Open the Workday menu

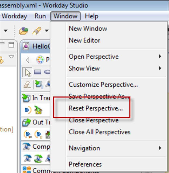point(14,16)
